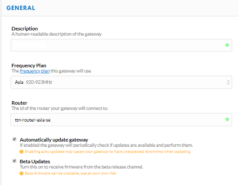Click the green checkmark in Router field

[x=227, y=119]
